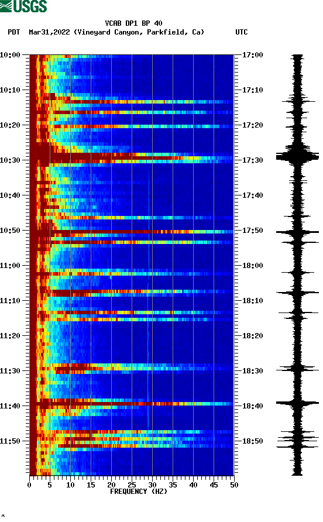Click the '17:10' UTC time label
This screenshot has height=522, width=323.
(252, 90)
